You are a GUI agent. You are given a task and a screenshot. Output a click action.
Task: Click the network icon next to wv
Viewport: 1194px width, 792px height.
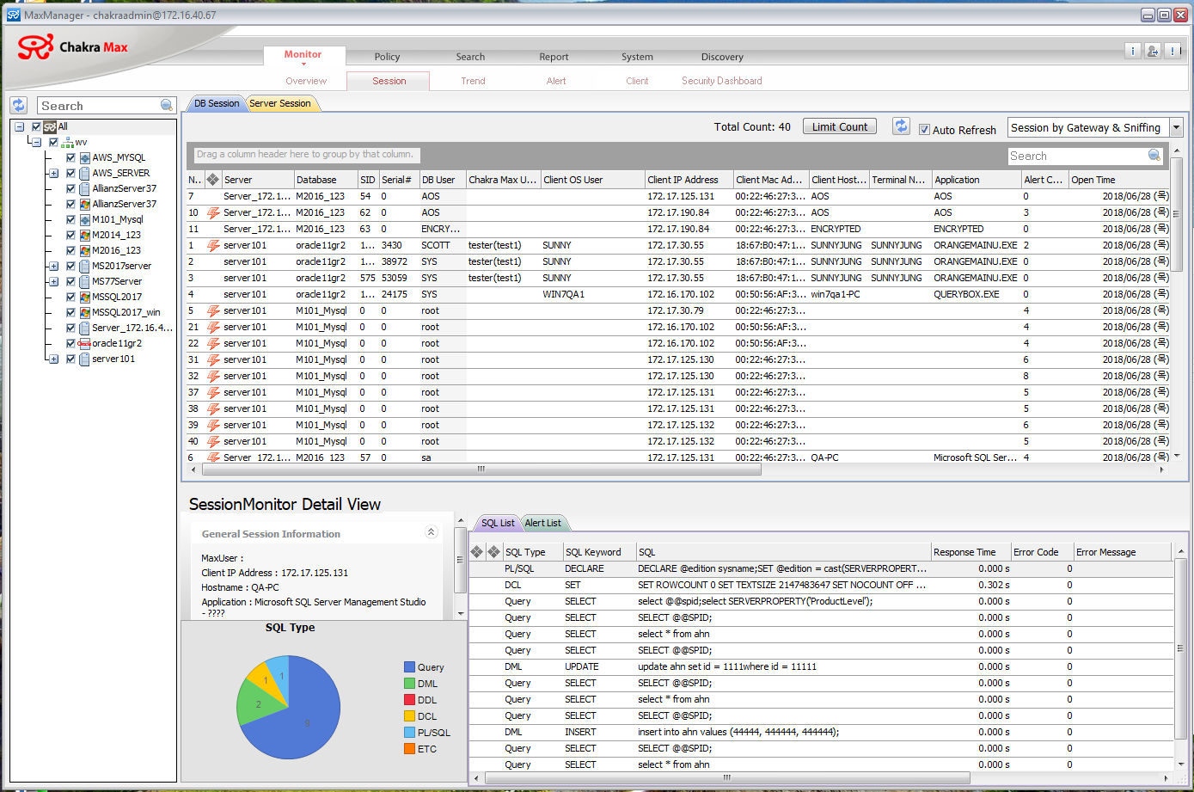(67, 142)
